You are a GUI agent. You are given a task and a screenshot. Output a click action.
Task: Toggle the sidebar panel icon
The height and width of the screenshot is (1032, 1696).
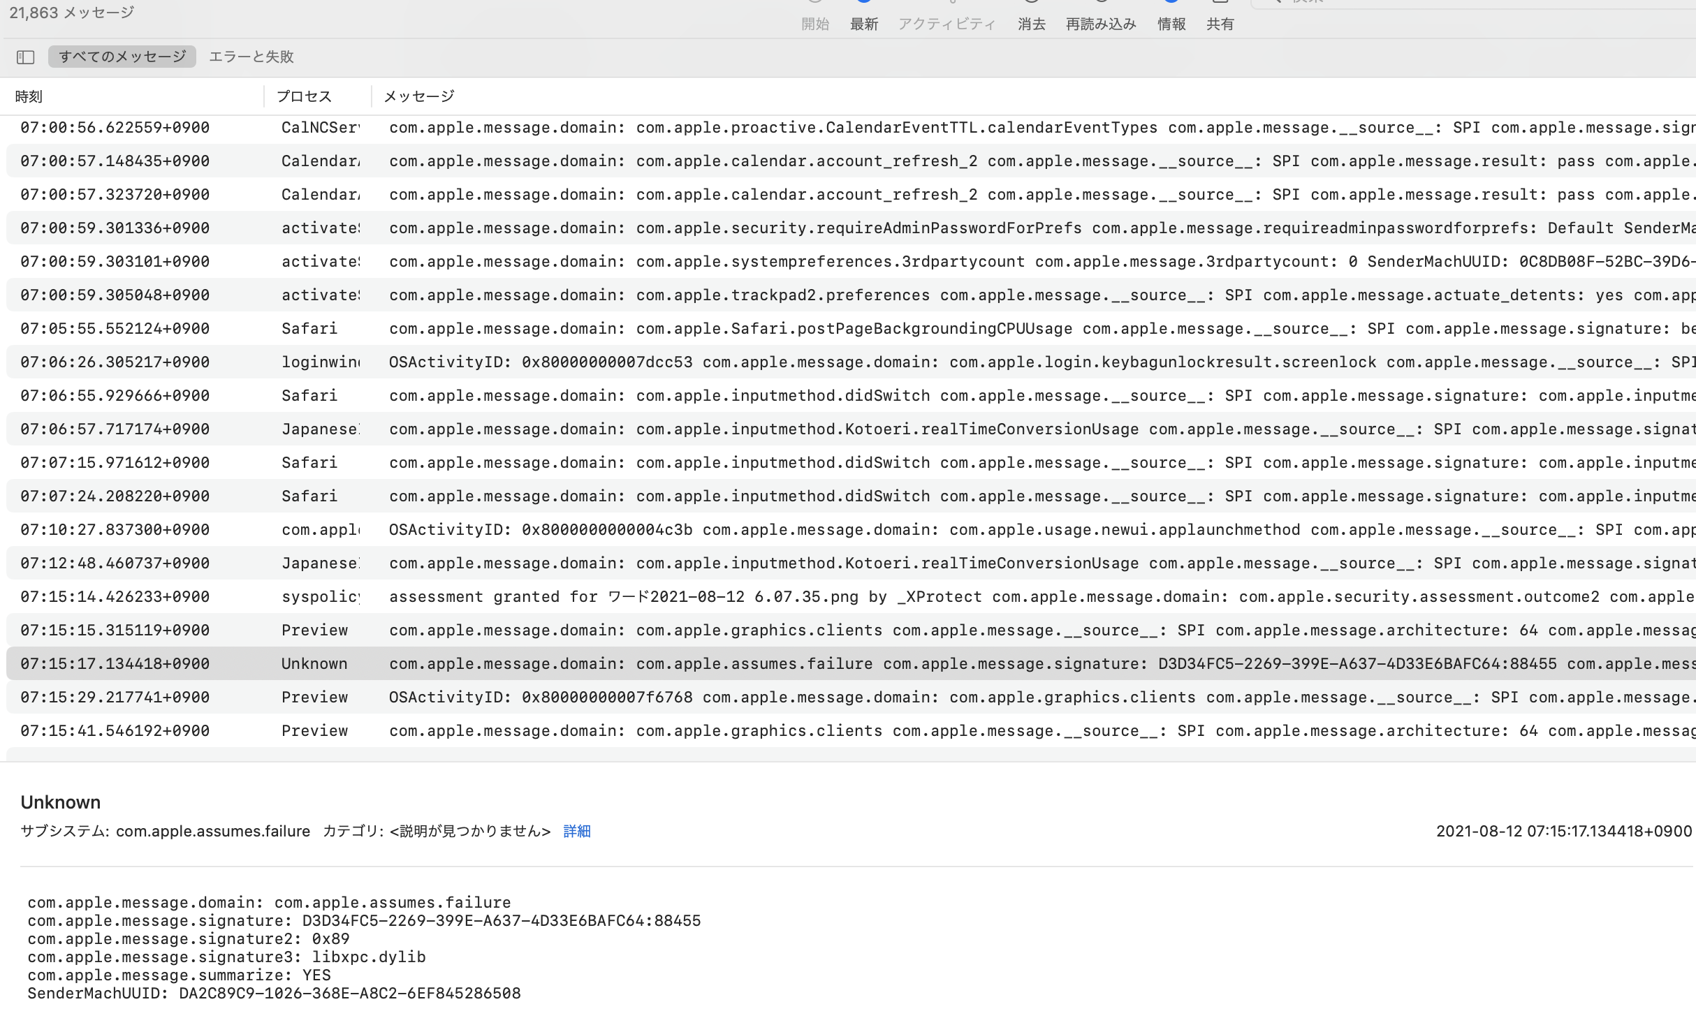coord(25,57)
